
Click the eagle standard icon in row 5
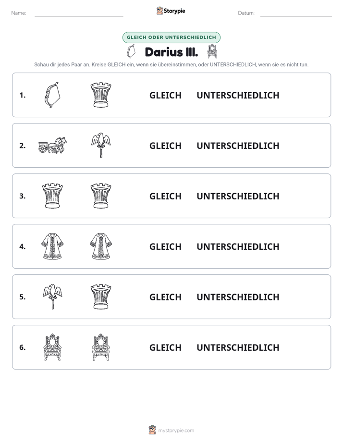(x=52, y=297)
